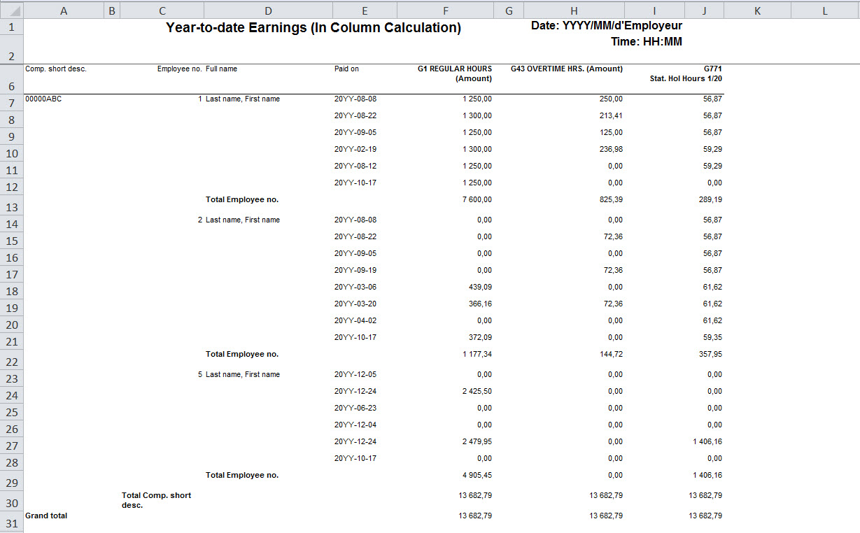Select row 13 header
This screenshot has width=860, height=533.
tap(12, 207)
